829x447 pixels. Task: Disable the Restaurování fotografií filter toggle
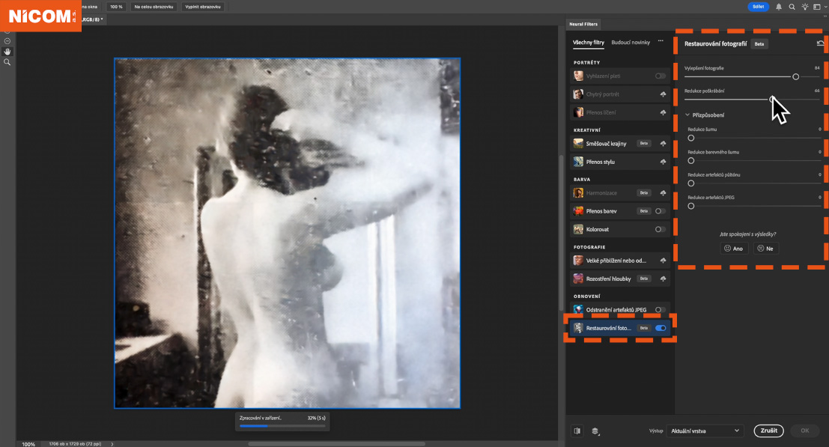click(x=661, y=328)
